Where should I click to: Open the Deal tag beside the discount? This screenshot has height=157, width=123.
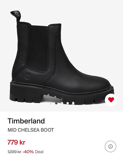(x=39, y=152)
